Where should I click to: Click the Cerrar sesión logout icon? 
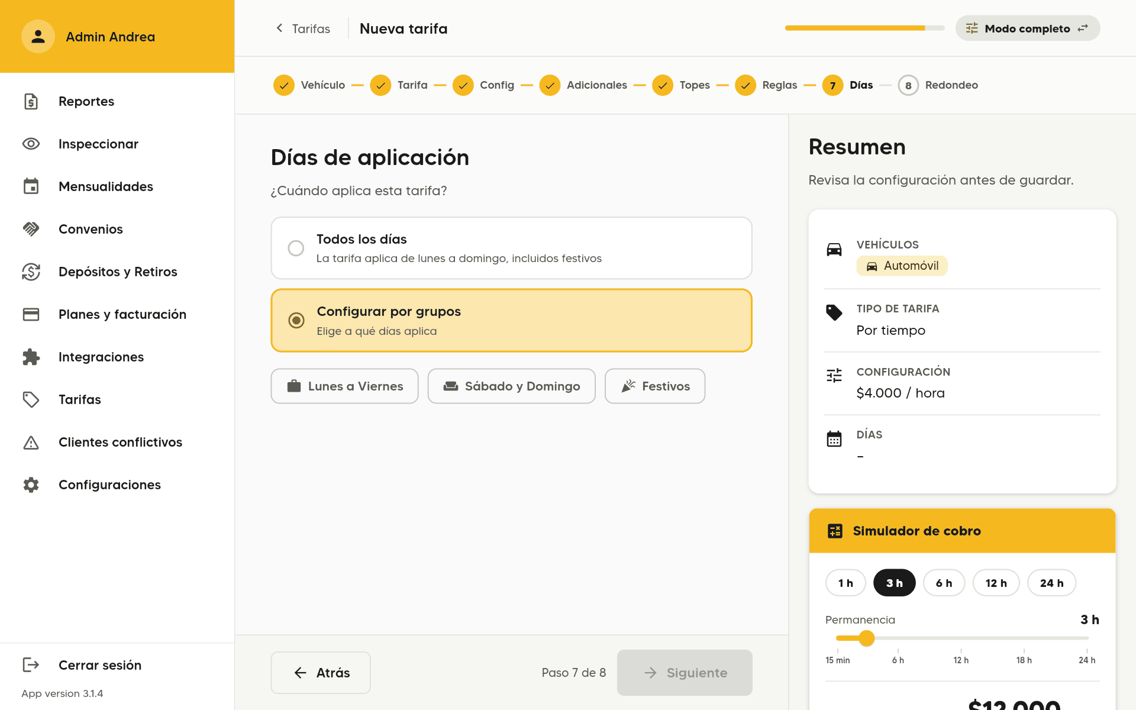31,664
